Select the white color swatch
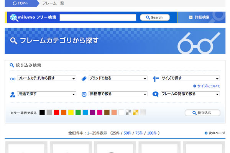Viewport: 230px width, 153px height. (121, 112)
